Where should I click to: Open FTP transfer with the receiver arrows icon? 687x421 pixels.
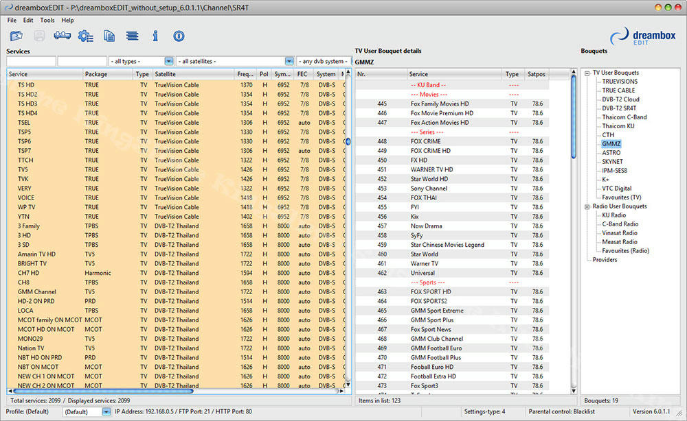[x=63, y=36]
